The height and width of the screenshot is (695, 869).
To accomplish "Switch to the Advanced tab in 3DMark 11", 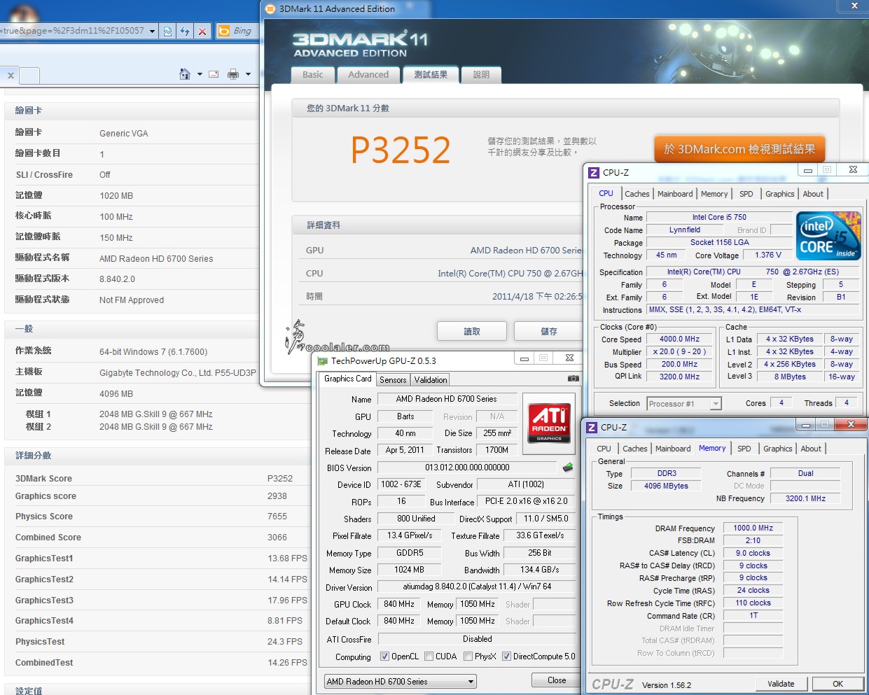I will (368, 75).
